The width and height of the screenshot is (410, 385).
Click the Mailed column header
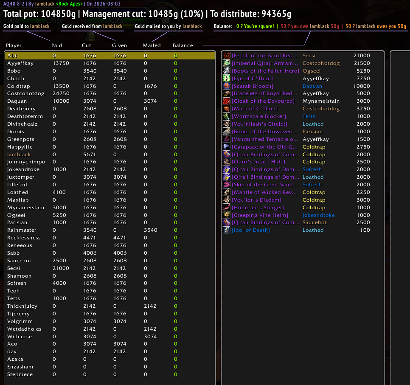(152, 45)
